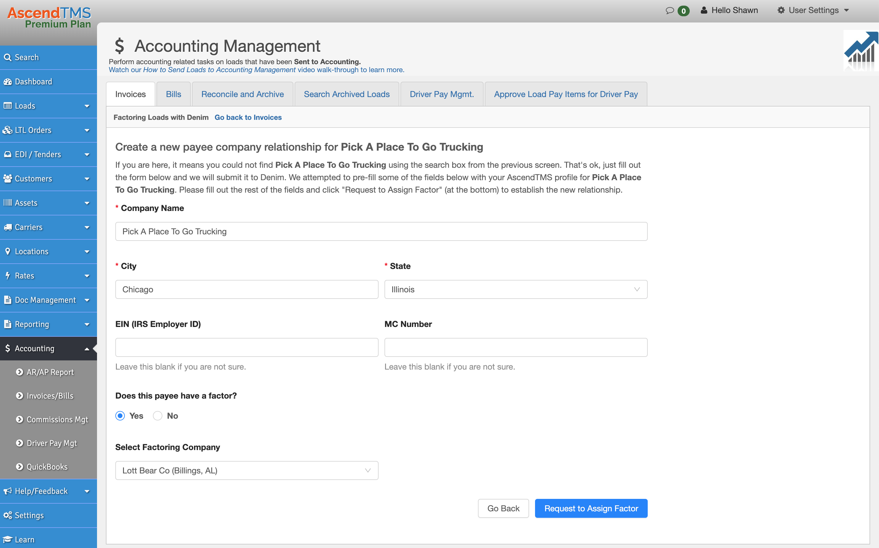Click the Accounting dollar sign icon in sidebar
Screen dimensions: 879x548
(8, 348)
